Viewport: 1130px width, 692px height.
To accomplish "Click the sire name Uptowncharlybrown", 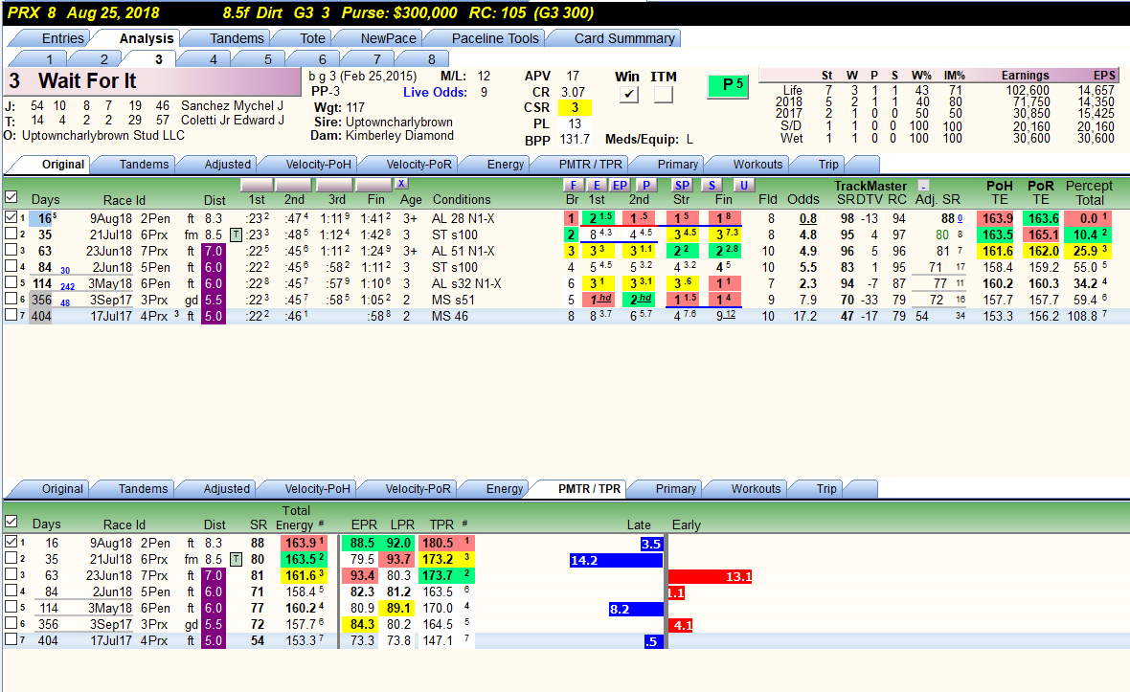I will (x=398, y=123).
